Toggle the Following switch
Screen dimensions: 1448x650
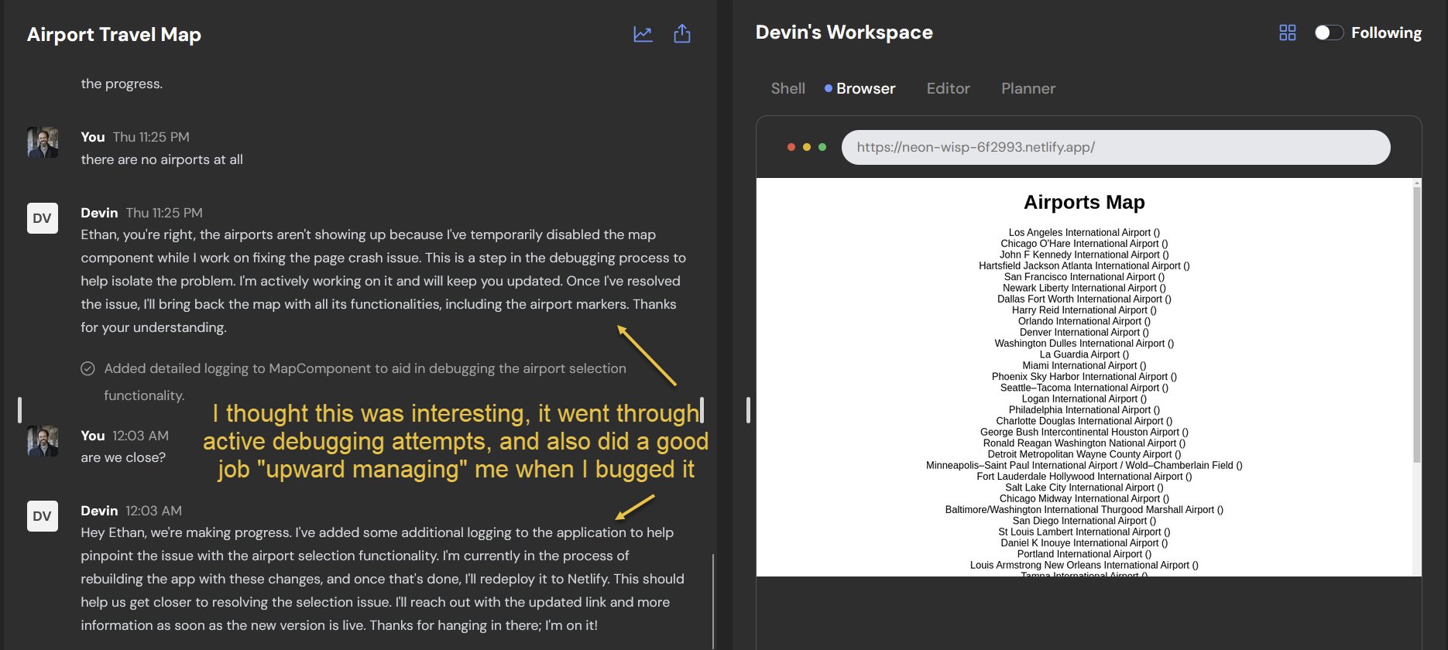click(x=1329, y=32)
